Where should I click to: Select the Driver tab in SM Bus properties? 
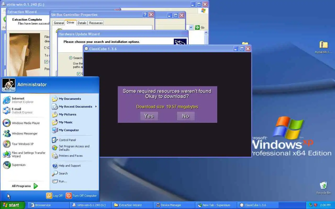pyautogui.click(x=70, y=22)
